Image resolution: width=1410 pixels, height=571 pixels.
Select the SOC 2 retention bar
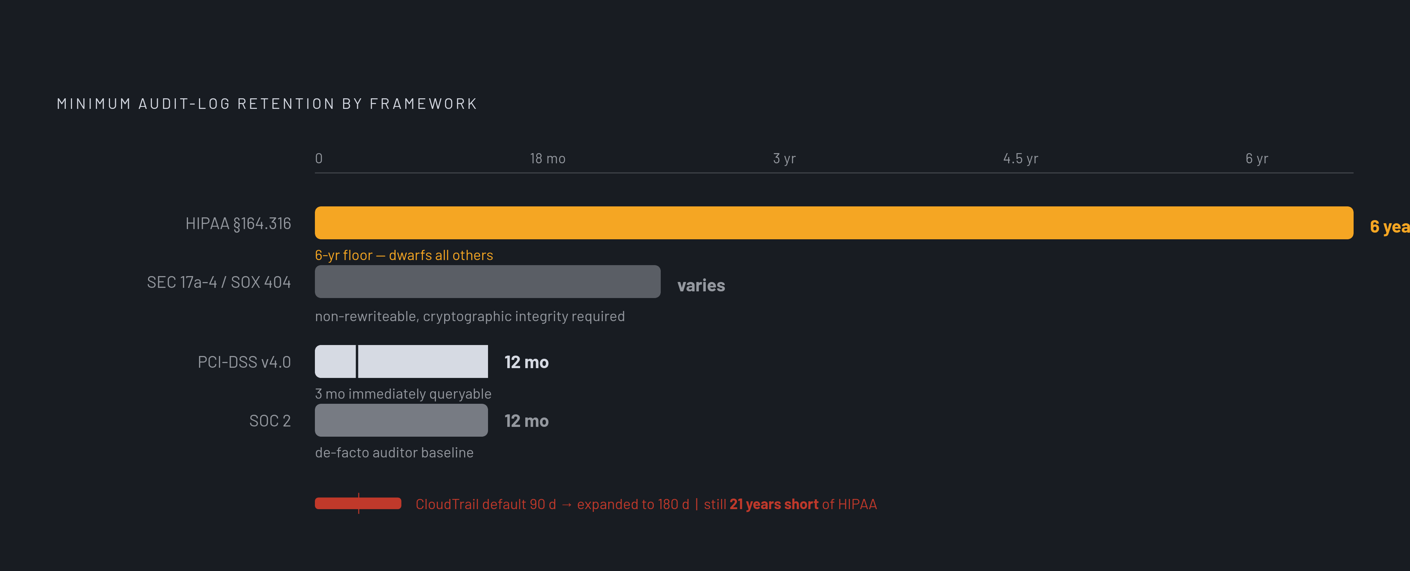click(401, 420)
